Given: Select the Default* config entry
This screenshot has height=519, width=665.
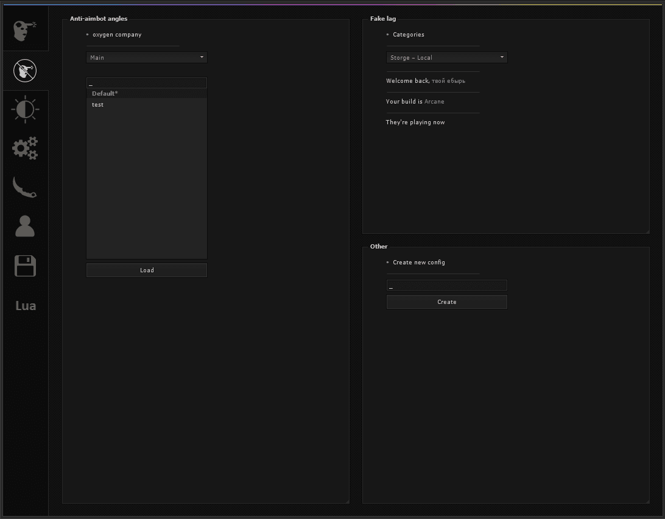Looking at the screenshot, I should pyautogui.click(x=147, y=93).
